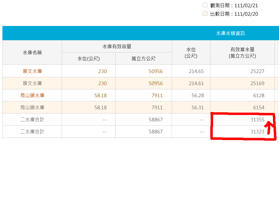Click 二水庫合計 label in the 31355 row
Viewport: 279px width, 211px height.
32,120
